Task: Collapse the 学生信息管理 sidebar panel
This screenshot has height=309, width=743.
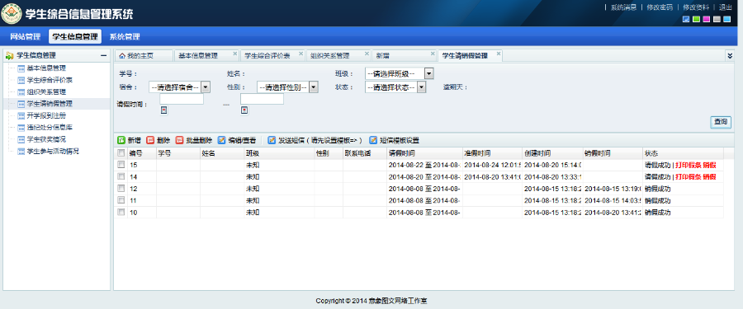Action: (x=103, y=56)
